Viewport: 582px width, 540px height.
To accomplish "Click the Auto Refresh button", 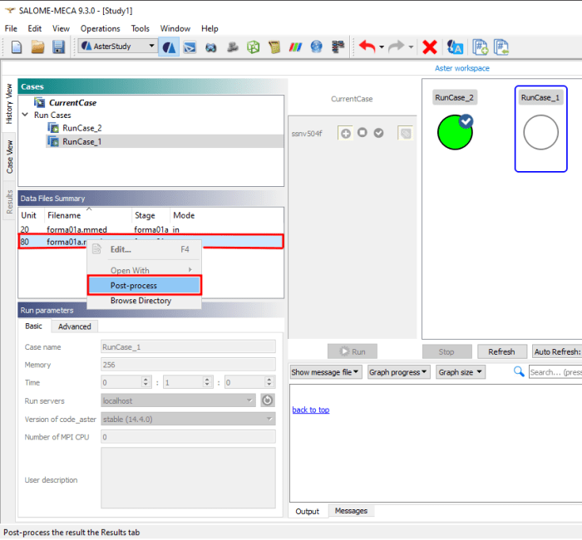I will 557,351.
